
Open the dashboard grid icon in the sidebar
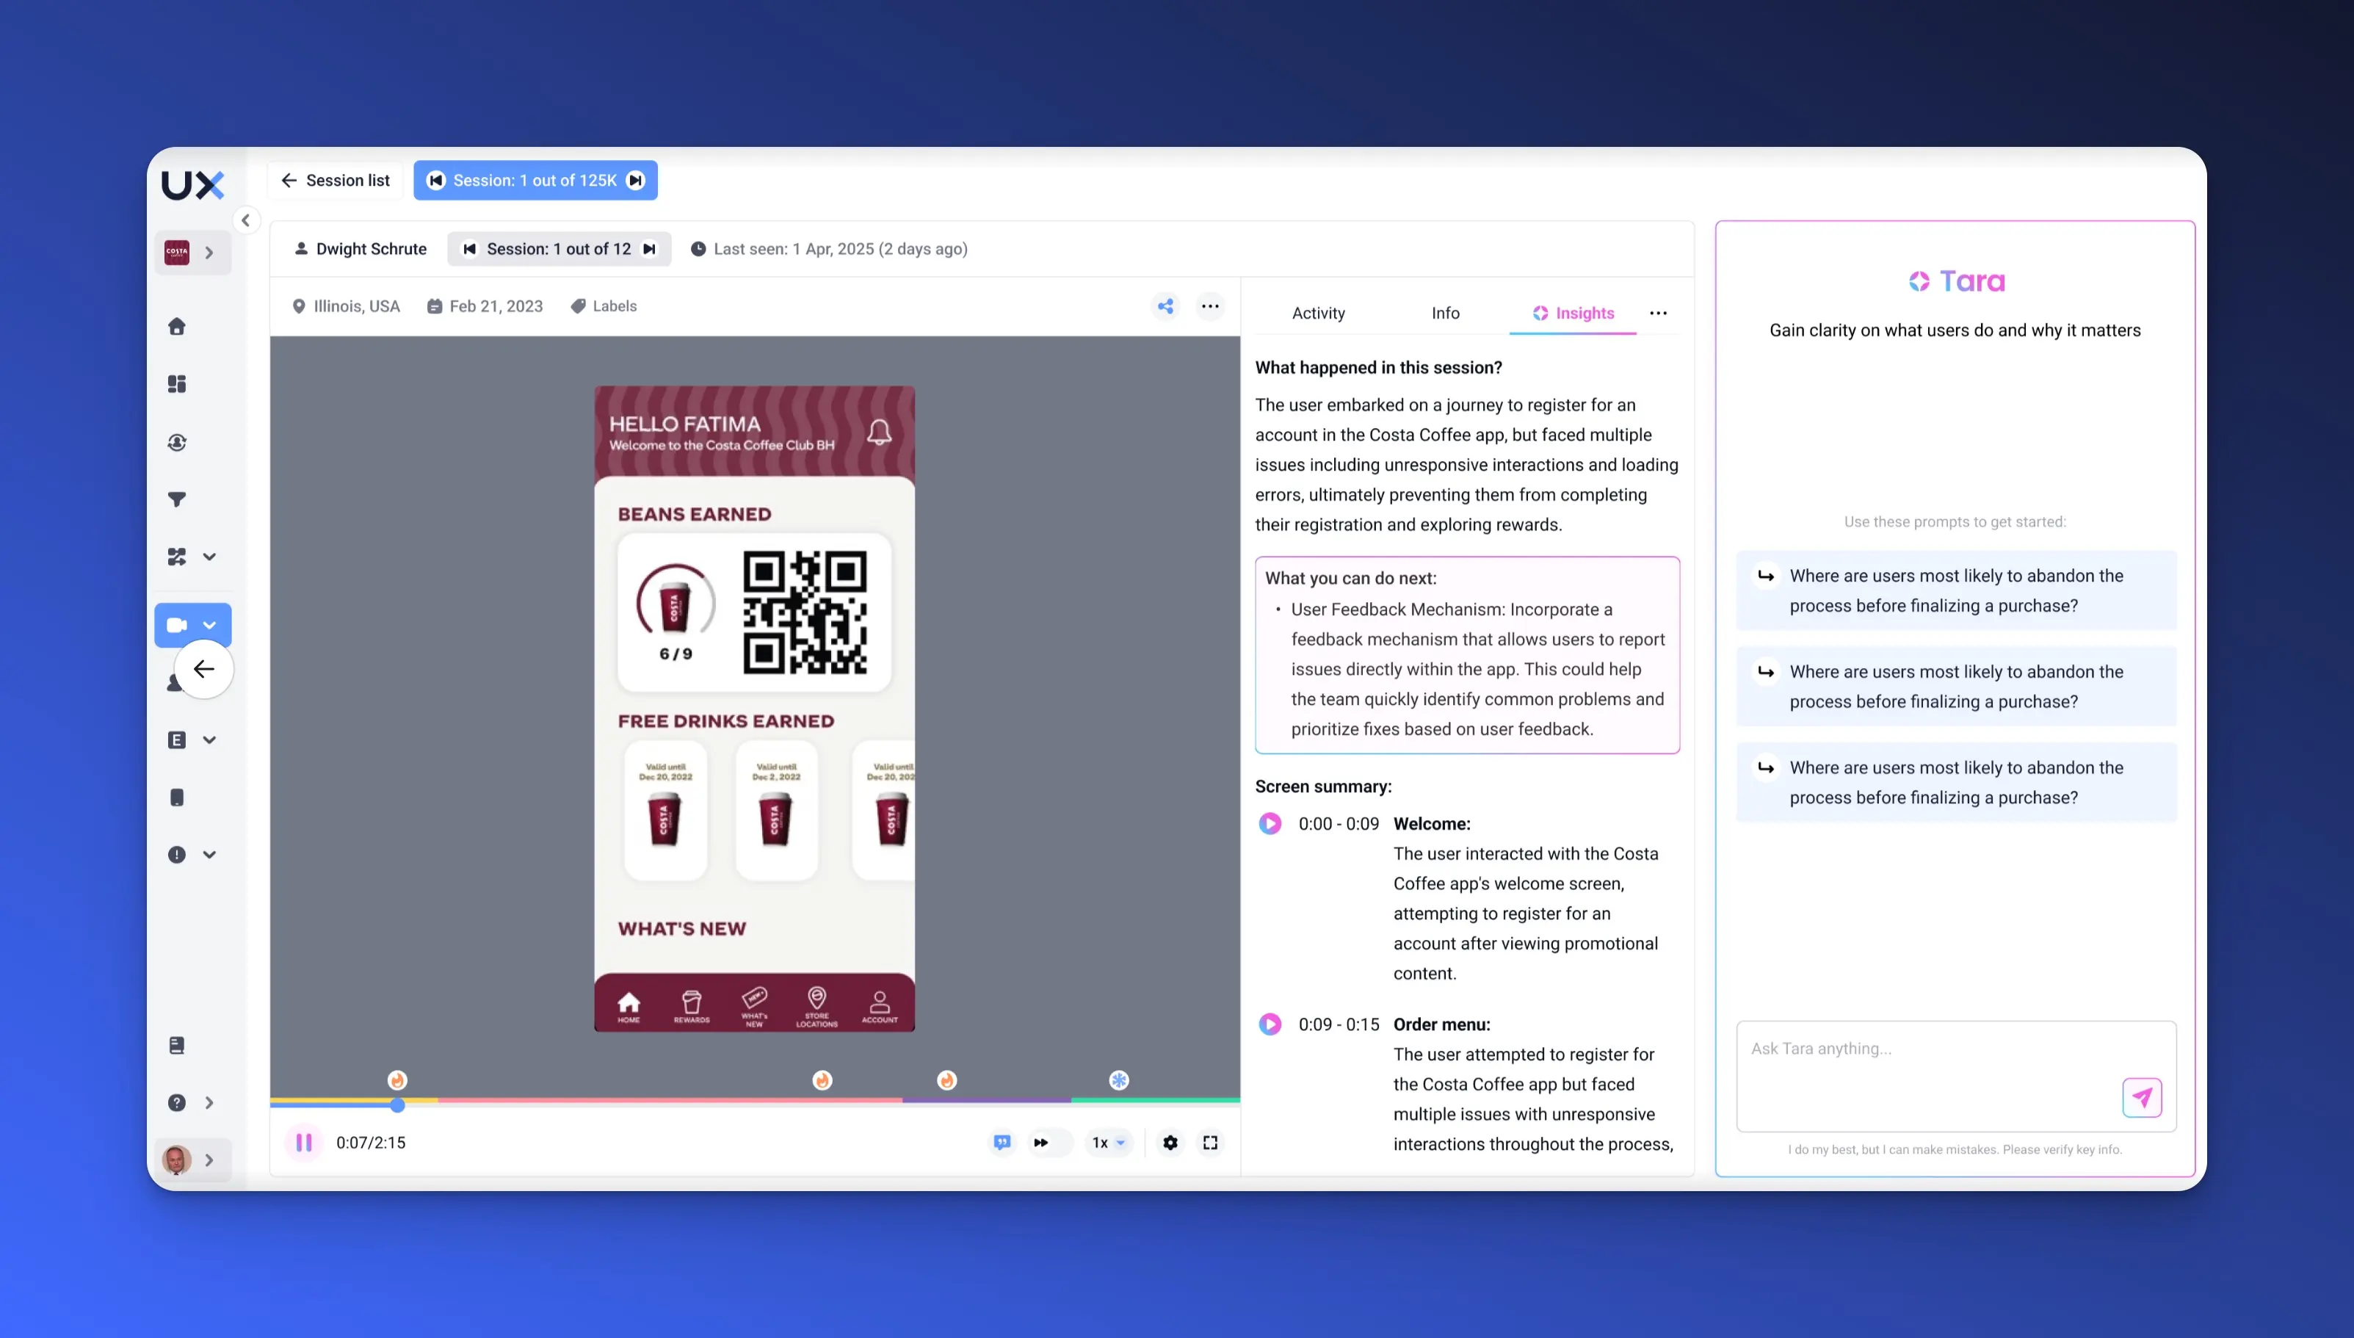[178, 384]
